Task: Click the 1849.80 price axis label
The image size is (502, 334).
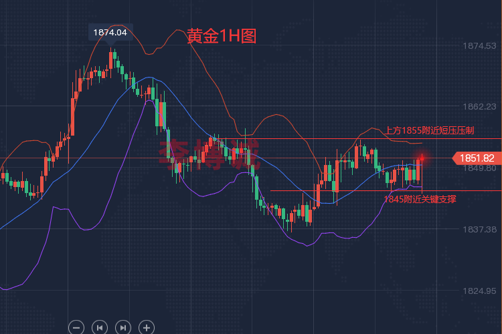Action: 479,168
